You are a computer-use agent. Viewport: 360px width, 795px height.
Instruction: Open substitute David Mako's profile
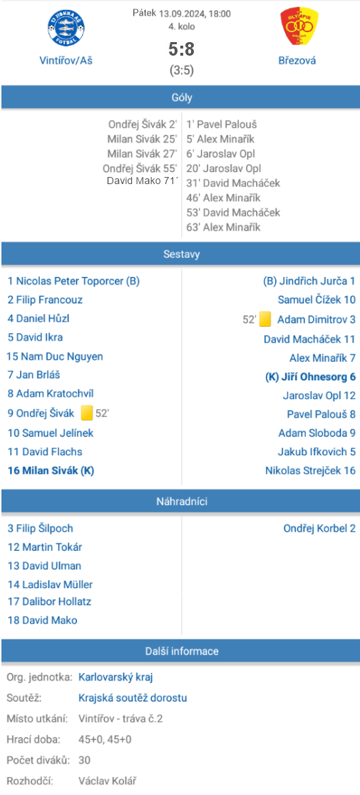[x=43, y=620]
